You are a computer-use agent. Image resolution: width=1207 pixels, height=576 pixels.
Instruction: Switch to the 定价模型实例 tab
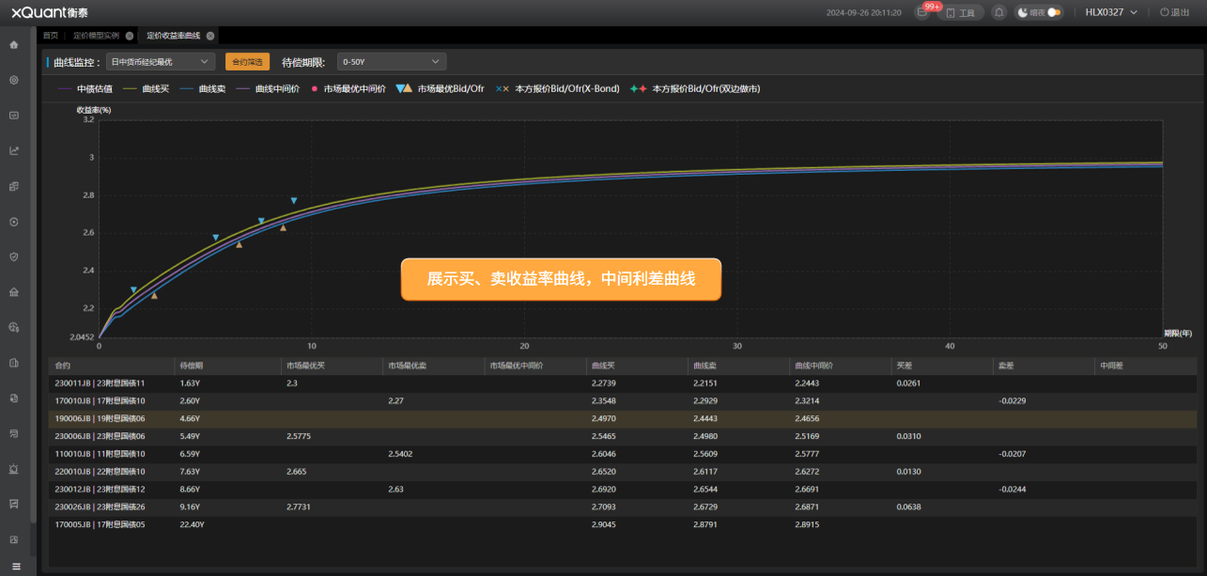pyautogui.click(x=96, y=36)
